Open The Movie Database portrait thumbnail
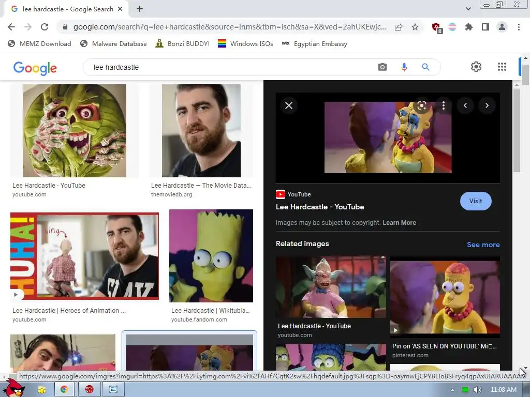Screen dimensions: 530x397 [x=201, y=131]
